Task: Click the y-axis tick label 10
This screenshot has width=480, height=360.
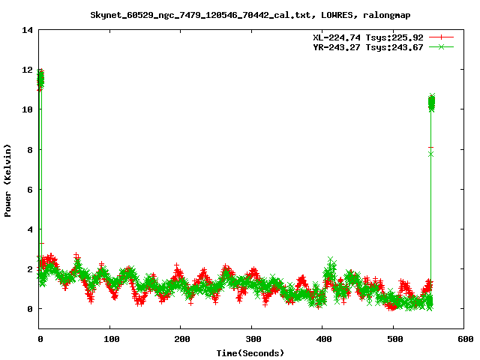Action: pyautogui.click(x=27, y=109)
